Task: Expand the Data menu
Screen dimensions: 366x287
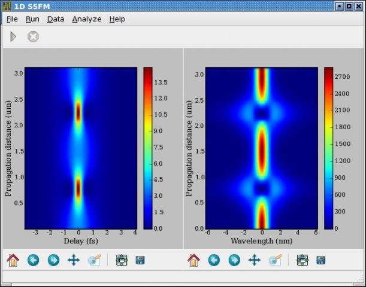Action: point(56,19)
